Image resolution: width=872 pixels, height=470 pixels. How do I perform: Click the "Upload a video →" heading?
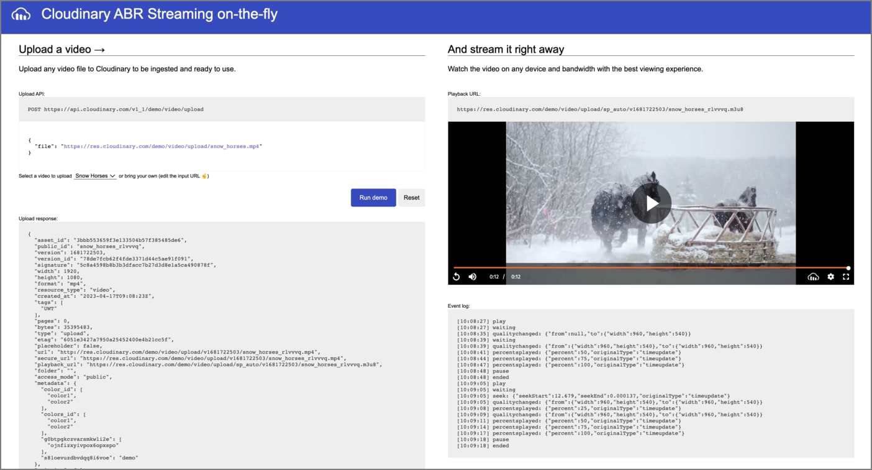62,49
